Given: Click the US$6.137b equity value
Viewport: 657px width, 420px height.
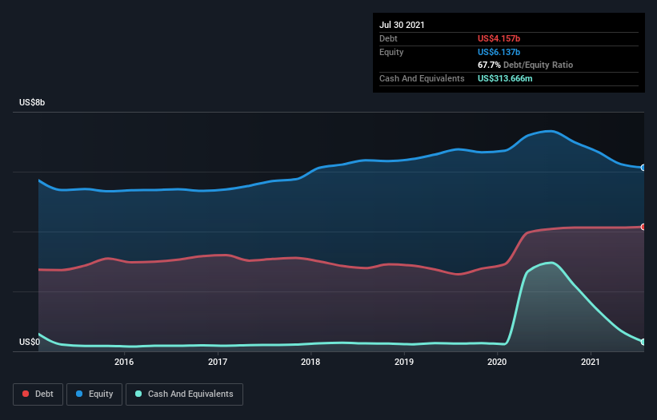Looking at the screenshot, I should tap(499, 52).
